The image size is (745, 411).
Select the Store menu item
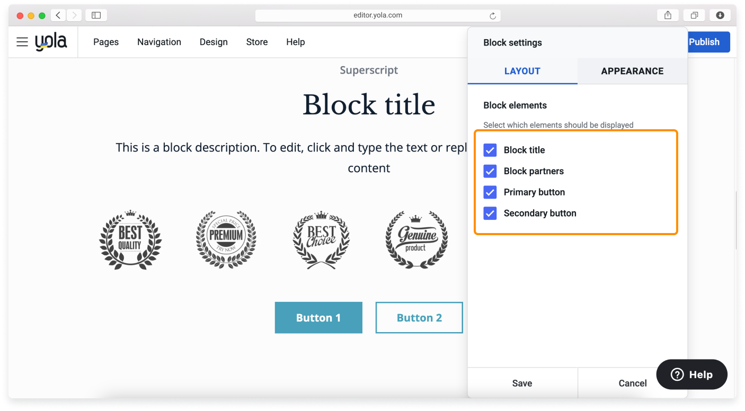pyautogui.click(x=257, y=42)
